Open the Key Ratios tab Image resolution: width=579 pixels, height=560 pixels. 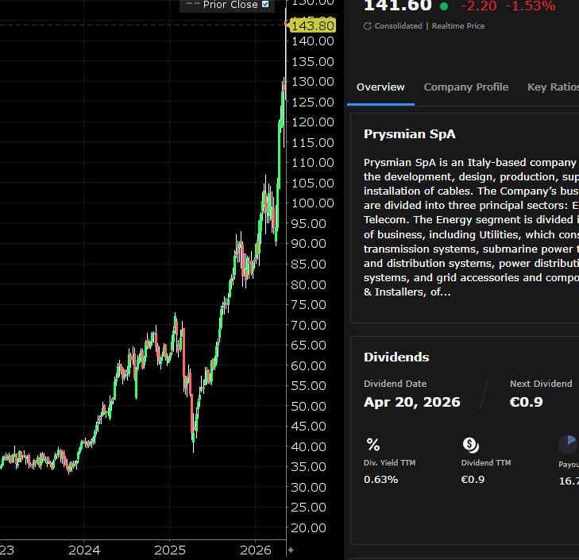553,87
